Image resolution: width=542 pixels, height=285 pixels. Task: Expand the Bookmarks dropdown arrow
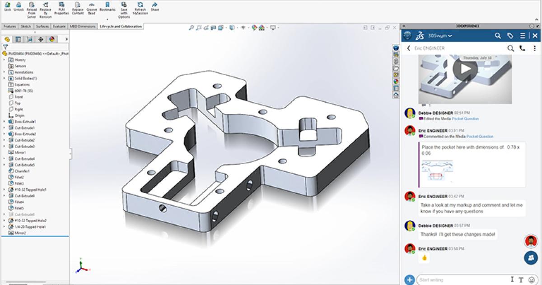tap(107, 19)
